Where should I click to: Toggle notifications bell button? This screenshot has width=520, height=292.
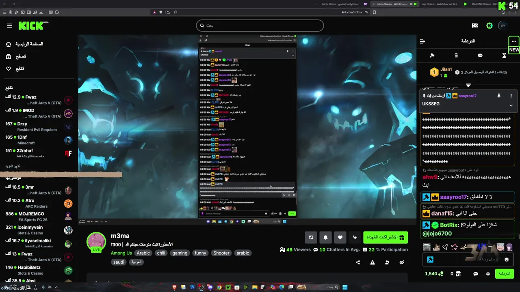pos(325,237)
